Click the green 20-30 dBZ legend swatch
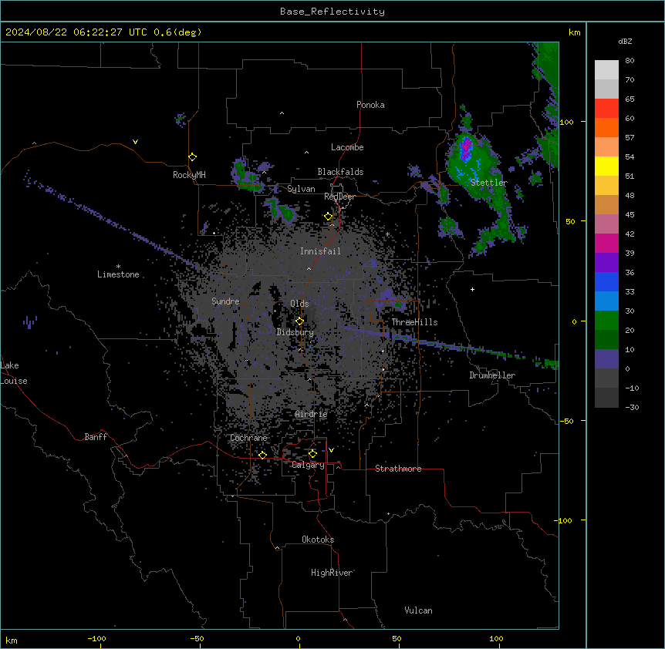This screenshot has width=665, height=649. point(606,321)
